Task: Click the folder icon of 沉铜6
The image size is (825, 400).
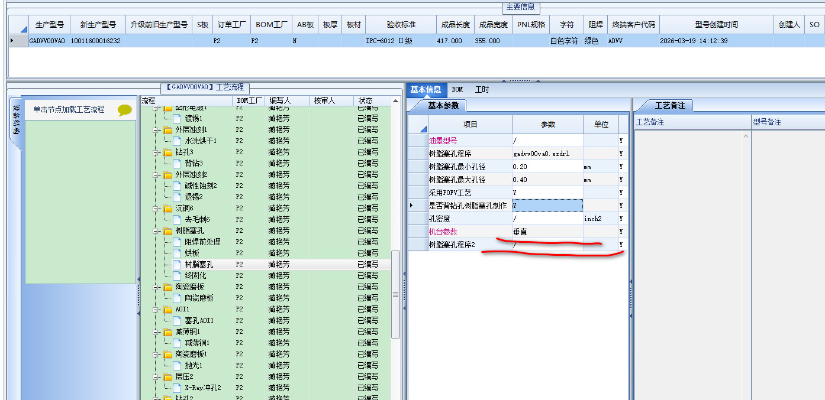Action: point(167,208)
